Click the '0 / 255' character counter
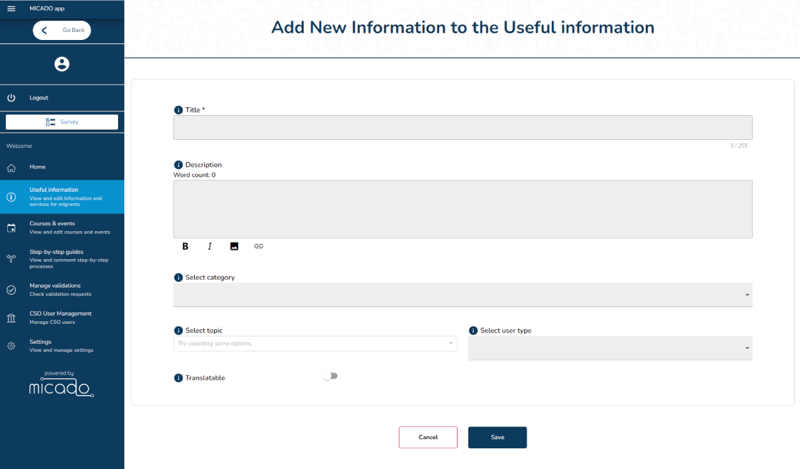Image resolution: width=800 pixels, height=469 pixels. [739, 145]
